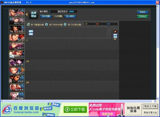Click the horizontal scrollbar track

point(78,101)
